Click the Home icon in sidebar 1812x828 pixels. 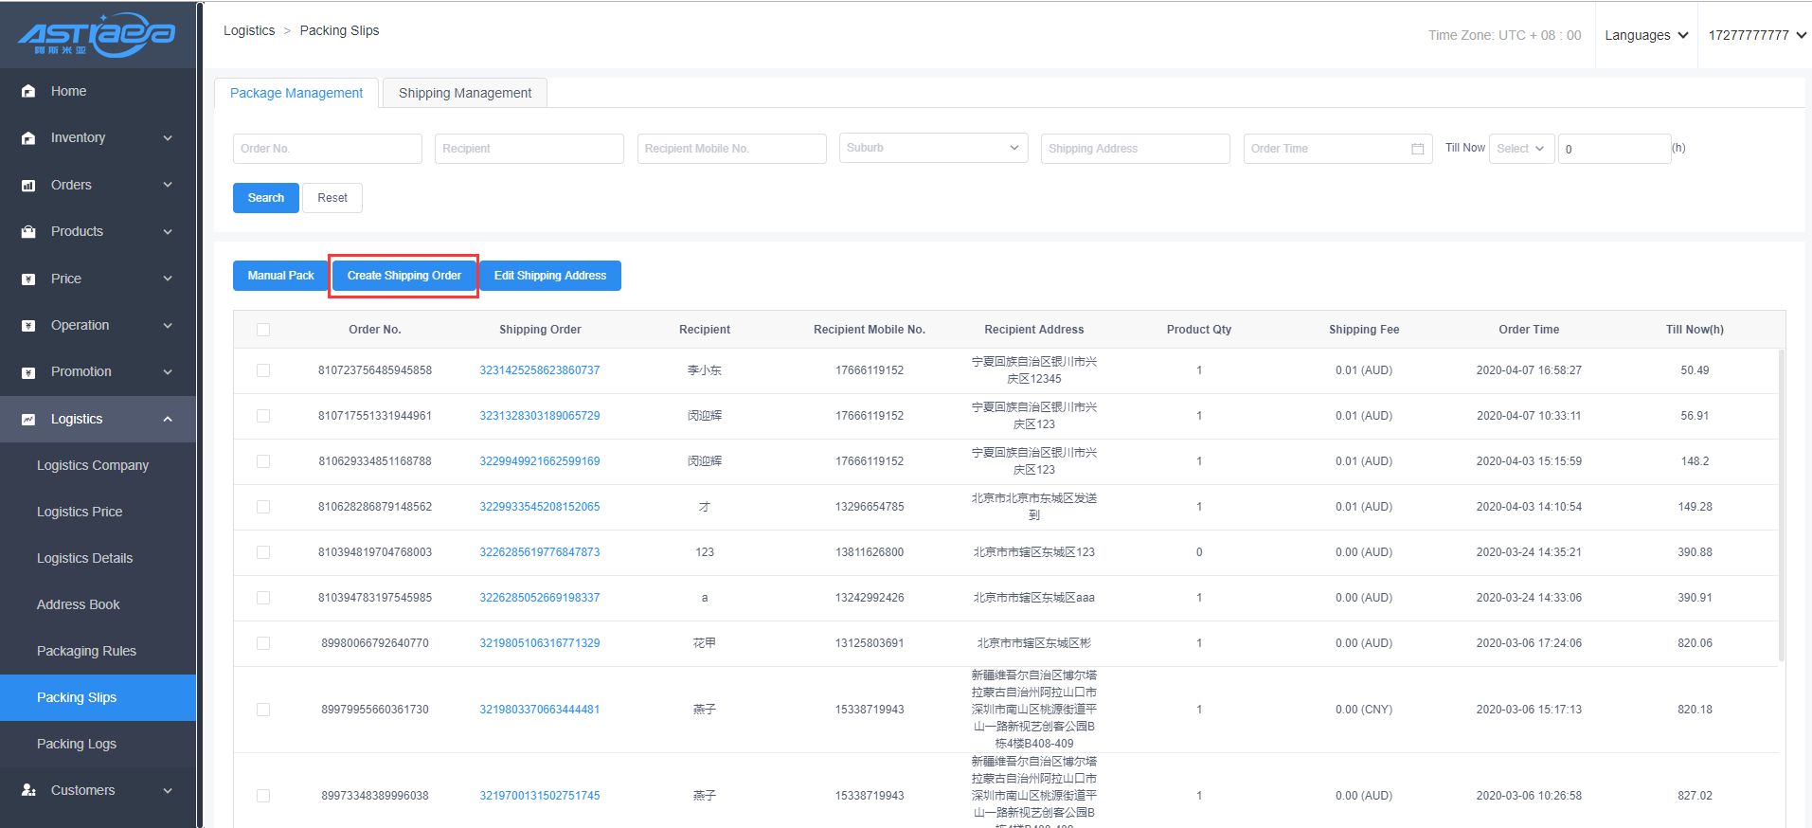click(x=28, y=91)
